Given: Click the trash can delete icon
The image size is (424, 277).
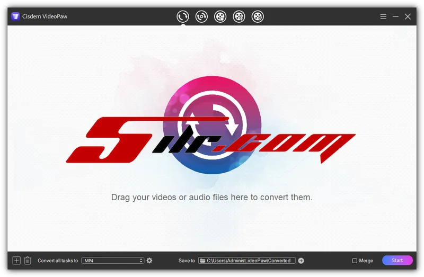Looking at the screenshot, I should tap(28, 261).
